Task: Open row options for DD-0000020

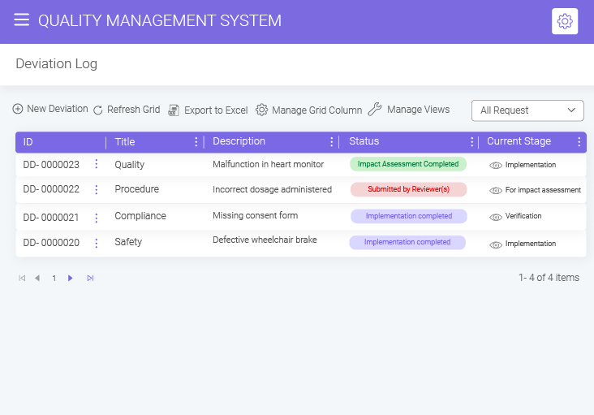Action: [97, 244]
